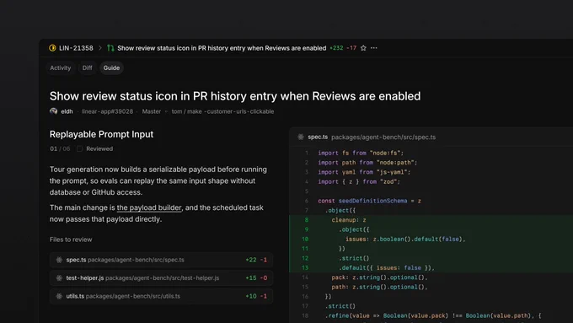This screenshot has height=323, width=573.
Task: Click the icon beside utils.ts in file list
Action: [x=59, y=296]
